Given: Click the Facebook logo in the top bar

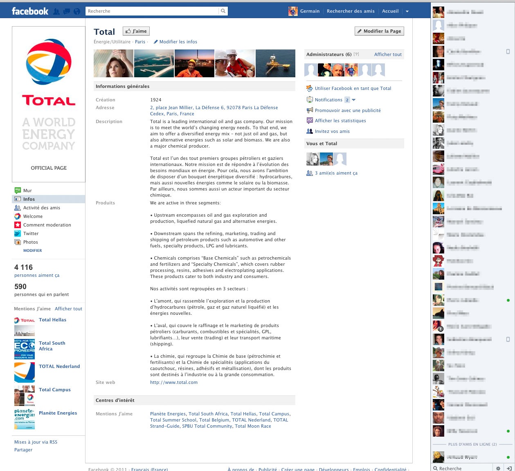Looking at the screenshot, I should click(x=30, y=11).
